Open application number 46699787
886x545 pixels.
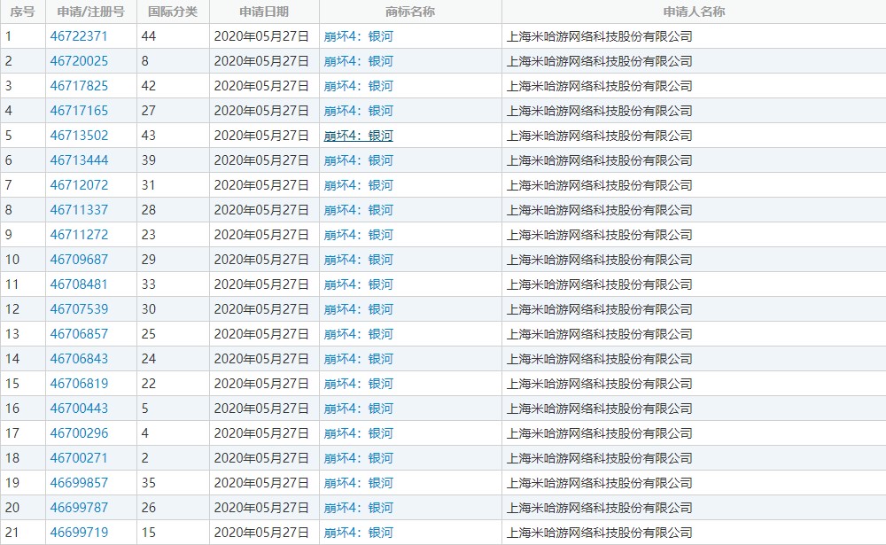[79, 508]
